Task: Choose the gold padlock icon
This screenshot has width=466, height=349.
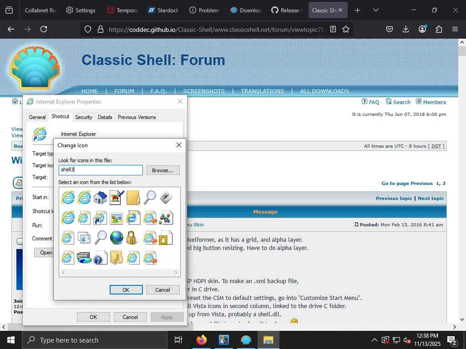Action: coord(132,238)
